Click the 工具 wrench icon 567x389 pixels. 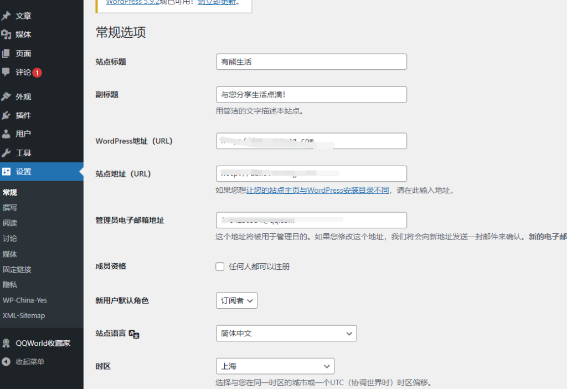click(6, 153)
